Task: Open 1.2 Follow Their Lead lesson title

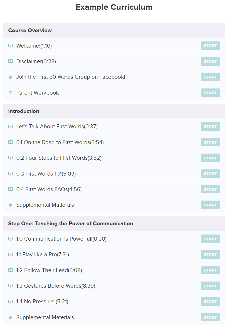Action: [49, 270]
